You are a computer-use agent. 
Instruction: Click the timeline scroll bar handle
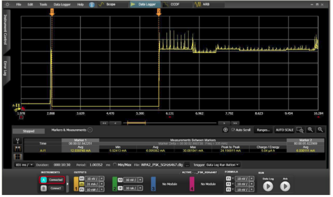click(136, 123)
